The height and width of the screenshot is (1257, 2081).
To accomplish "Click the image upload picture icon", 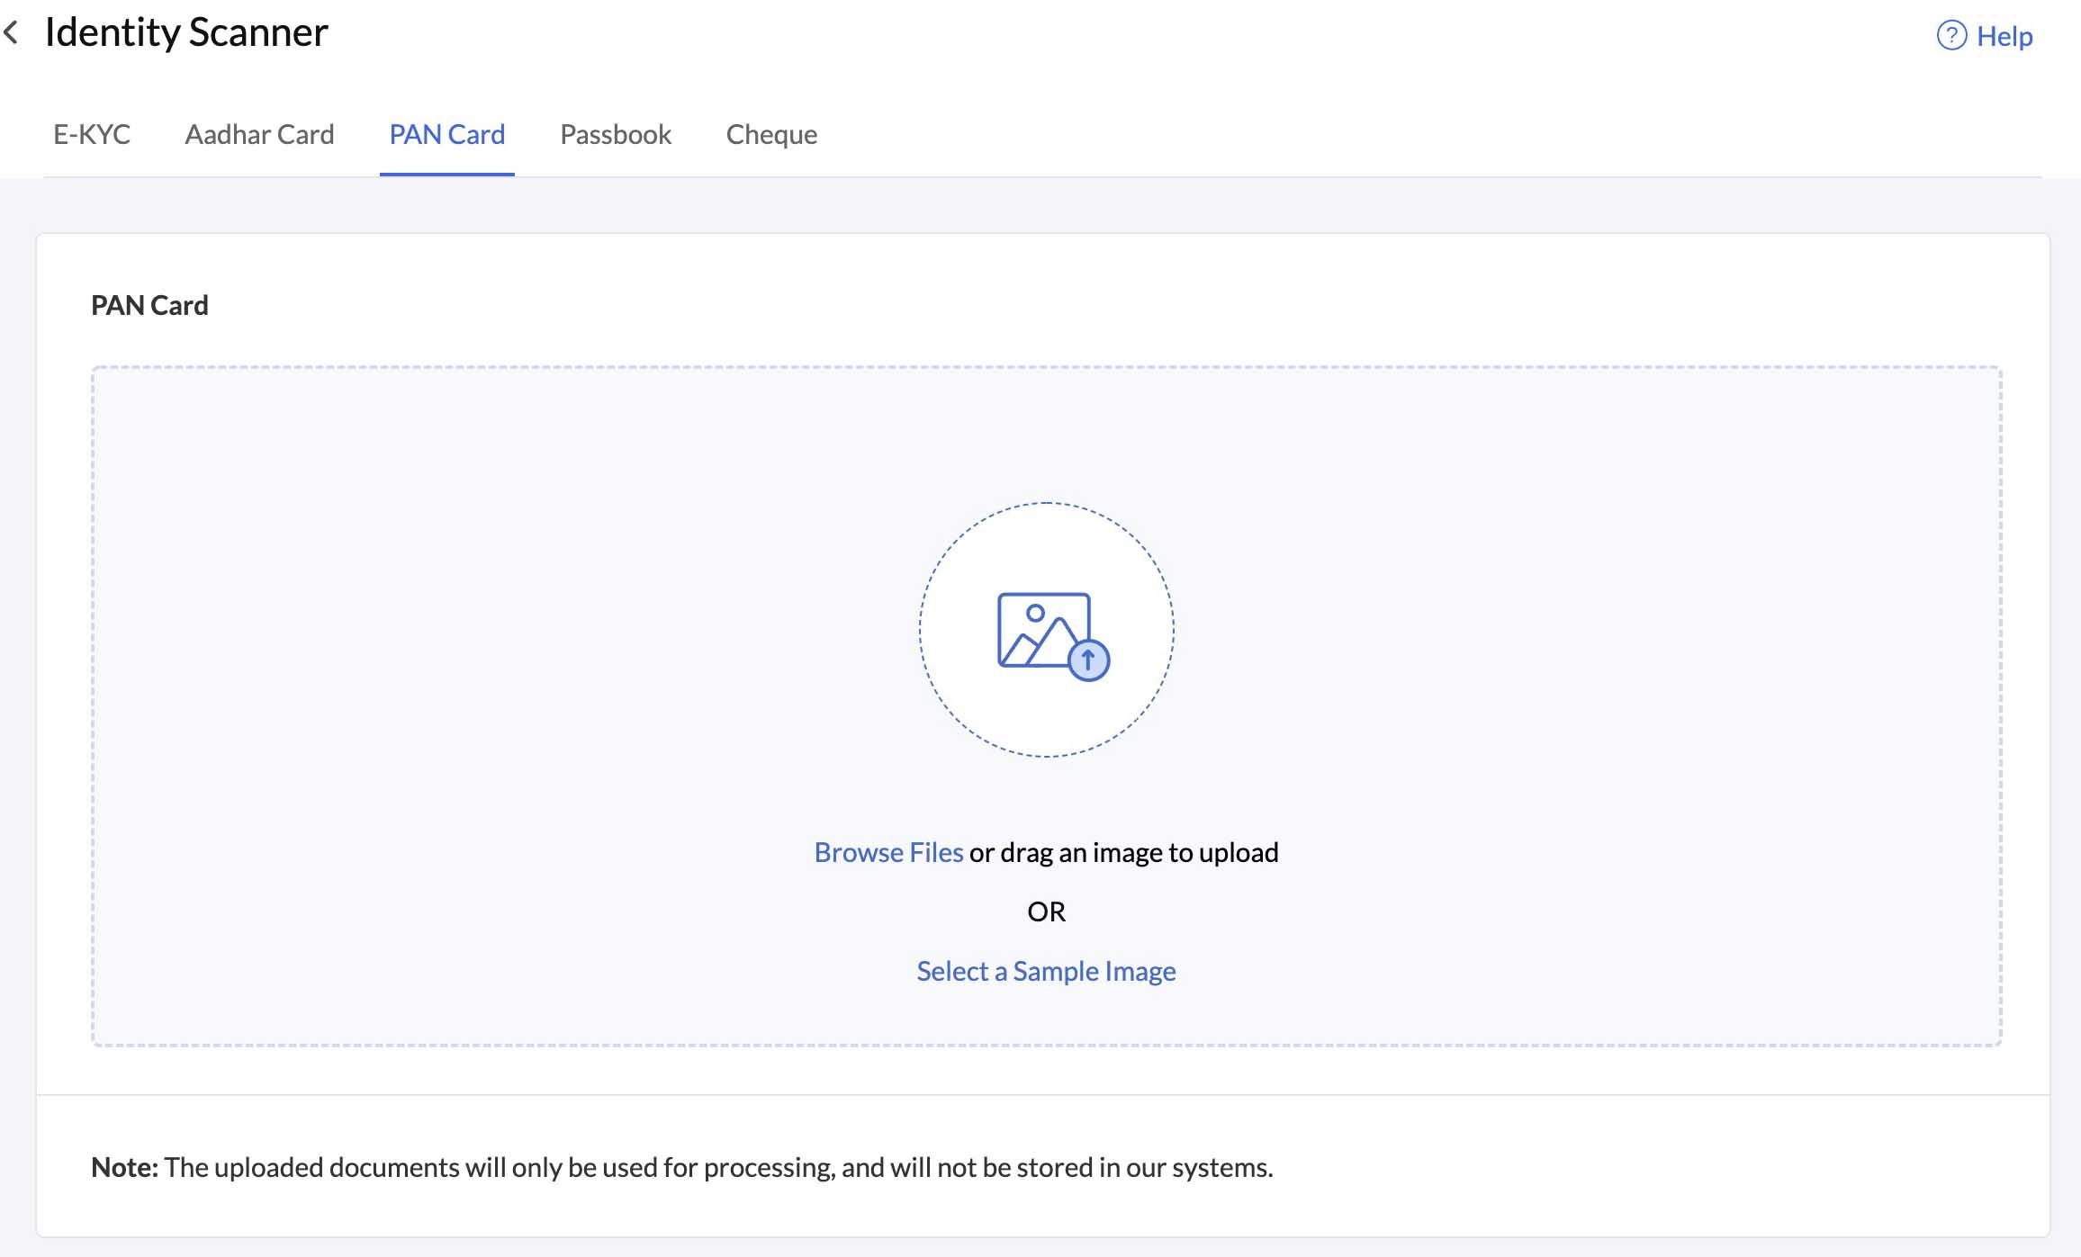I will point(1042,629).
